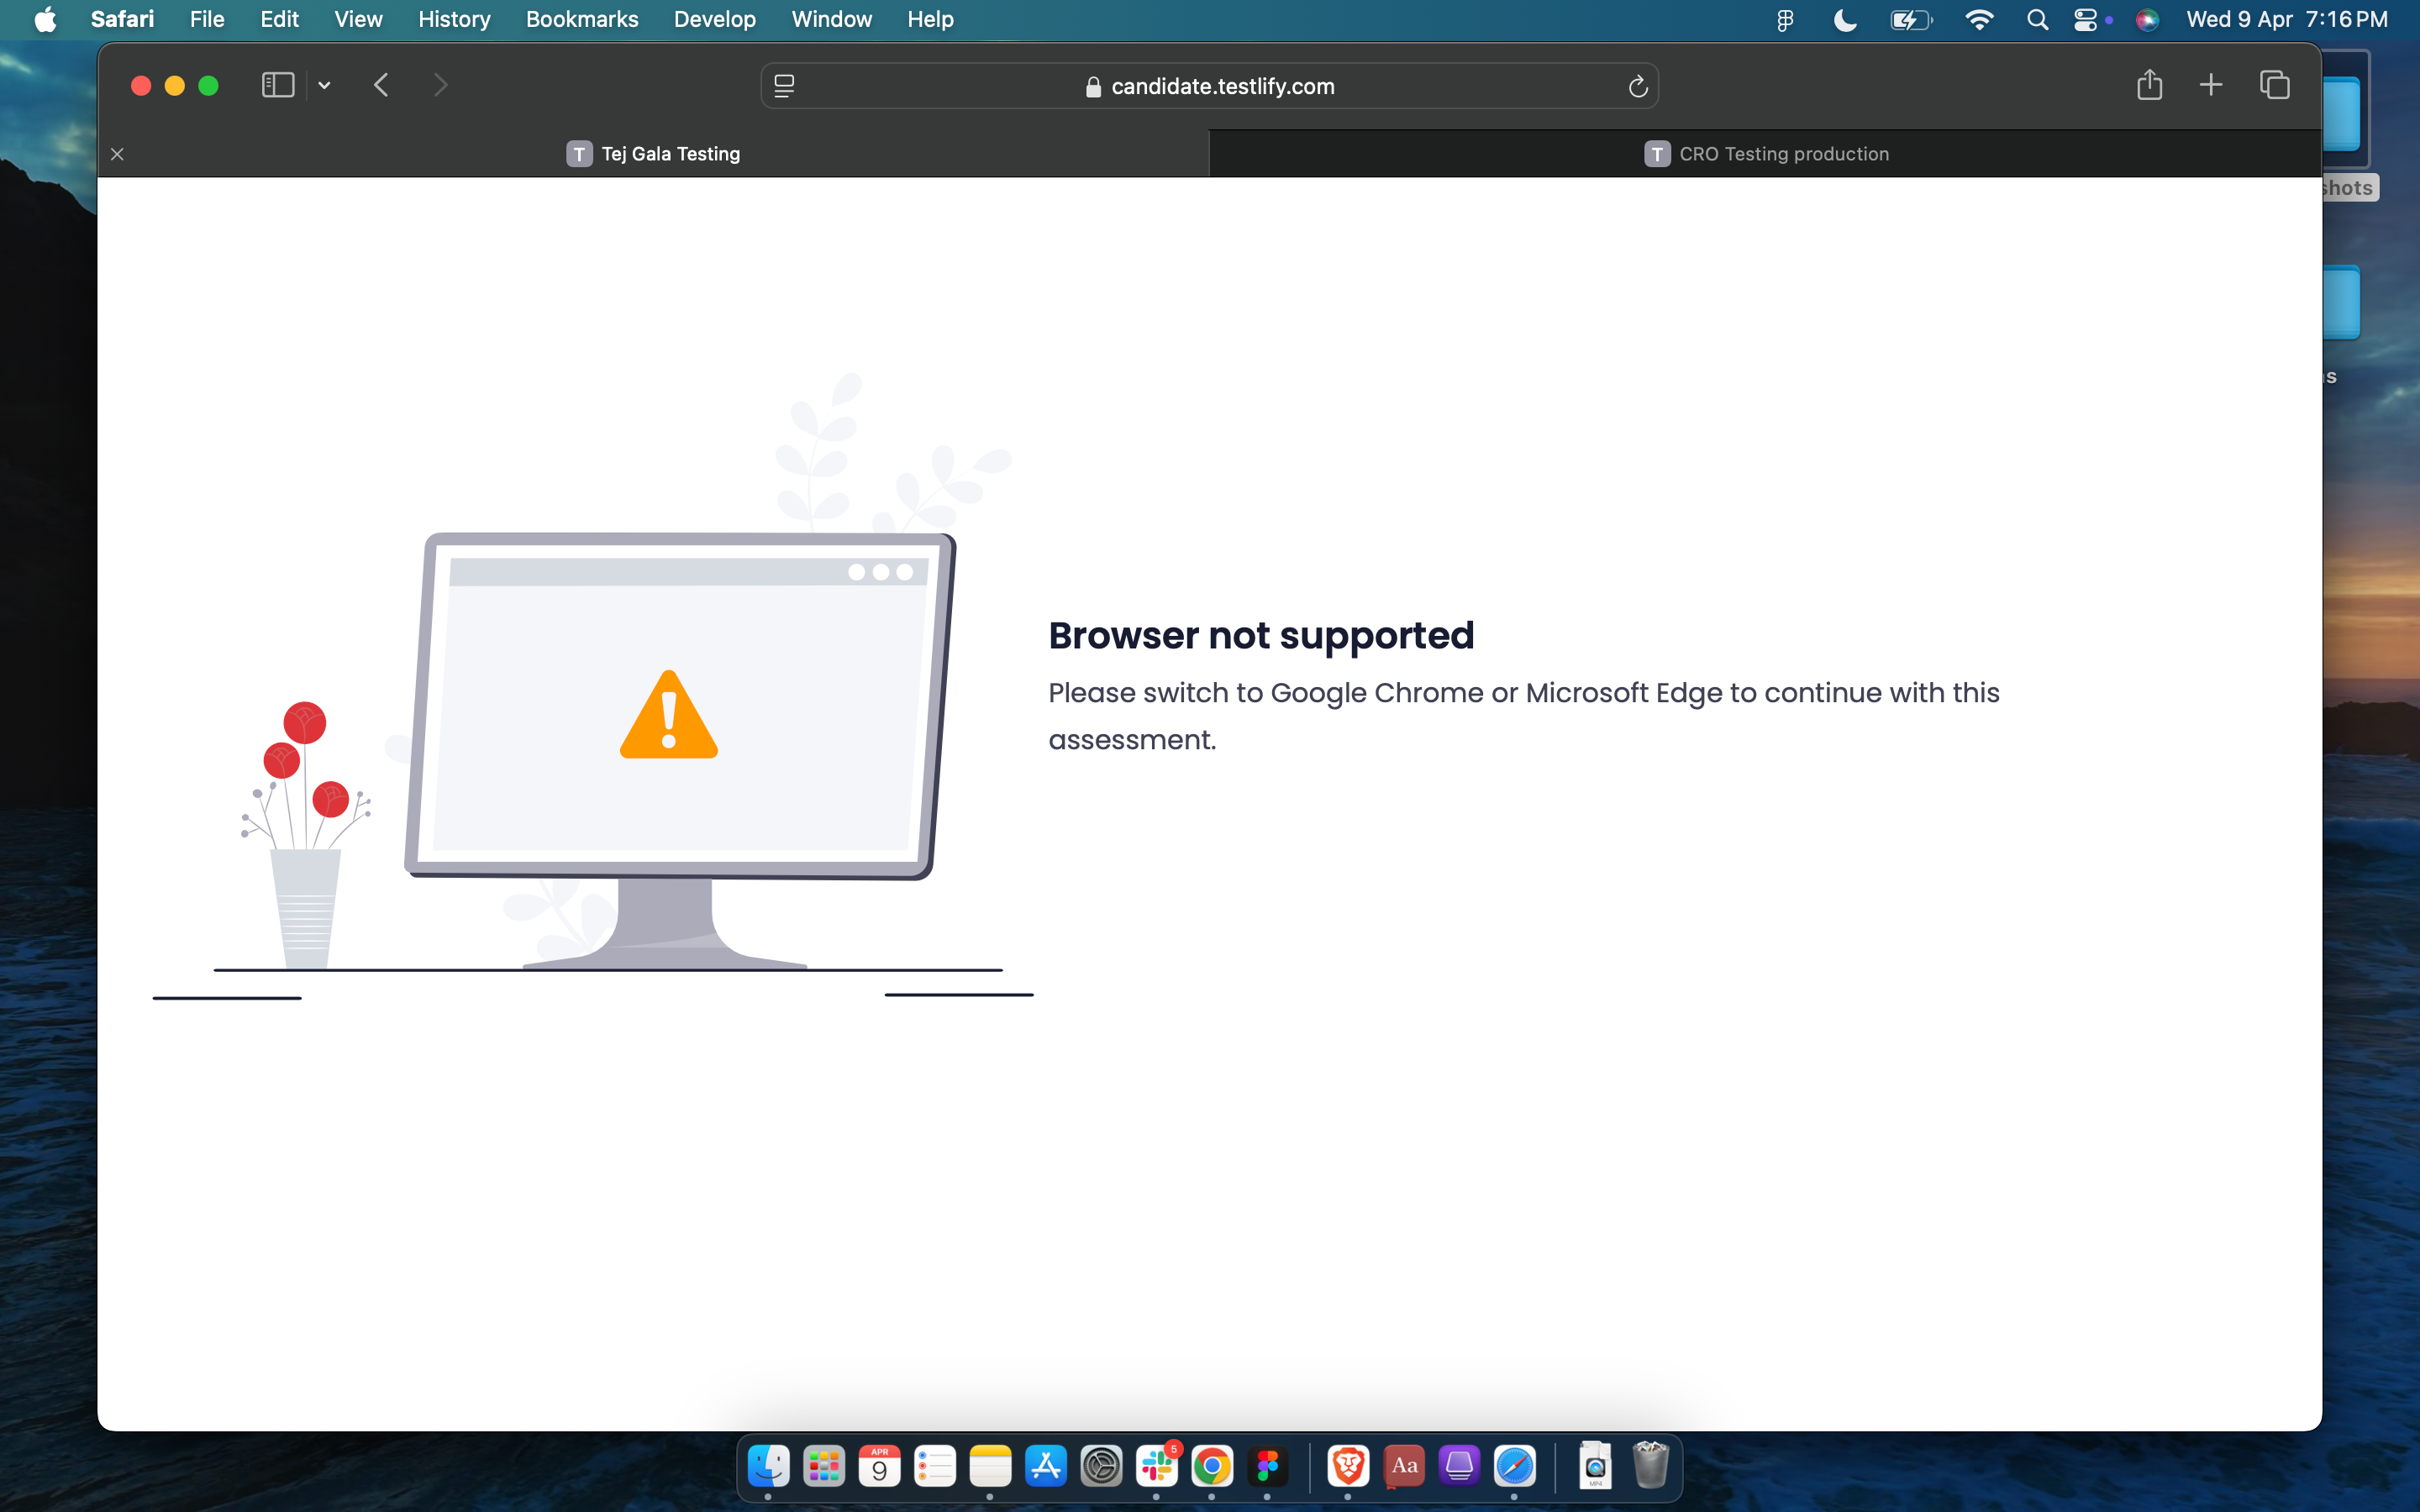Open the Help menu
This screenshot has height=1512, width=2420.
click(930, 19)
